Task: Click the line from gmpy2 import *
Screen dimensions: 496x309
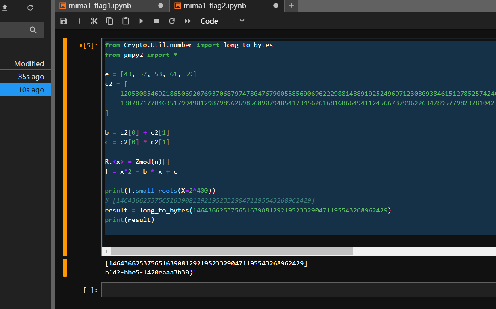Action: [141, 55]
